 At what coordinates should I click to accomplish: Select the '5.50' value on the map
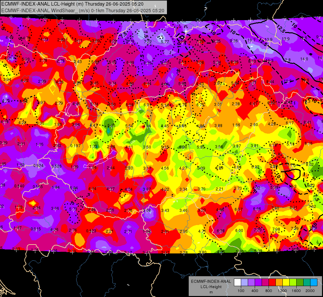[129, 126]
